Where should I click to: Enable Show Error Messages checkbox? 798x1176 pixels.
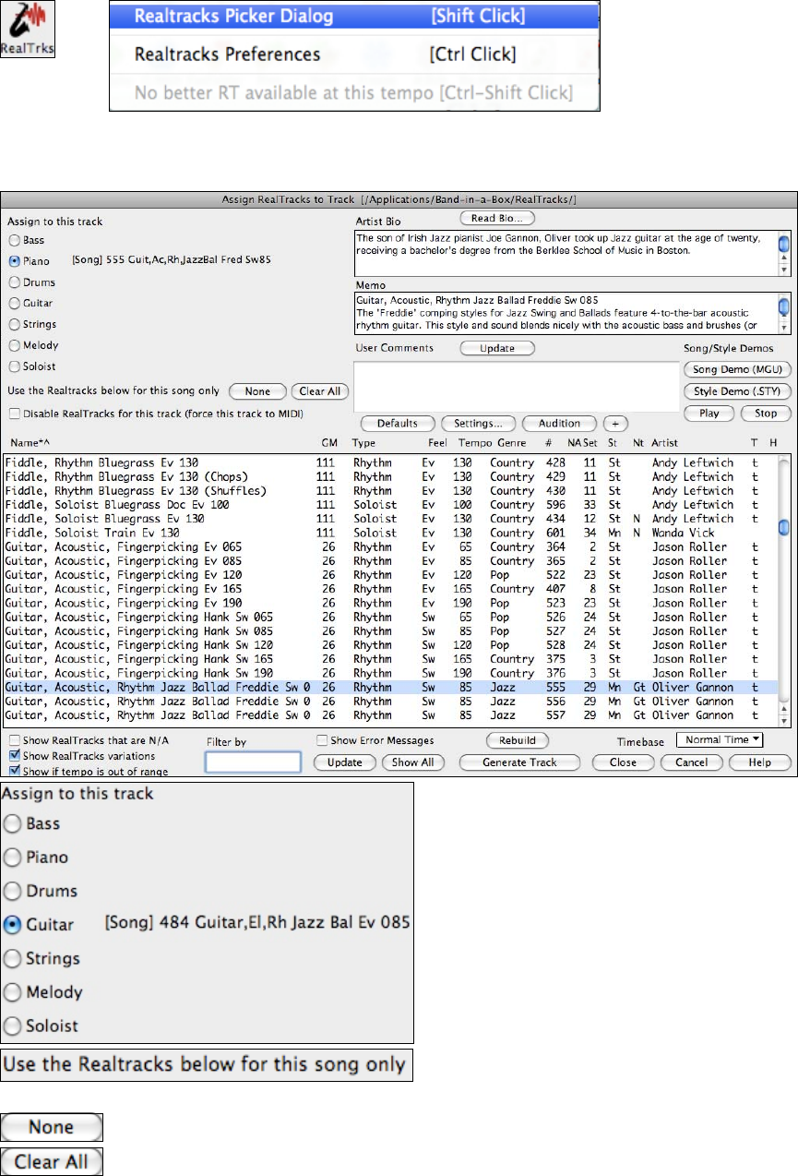(322, 740)
